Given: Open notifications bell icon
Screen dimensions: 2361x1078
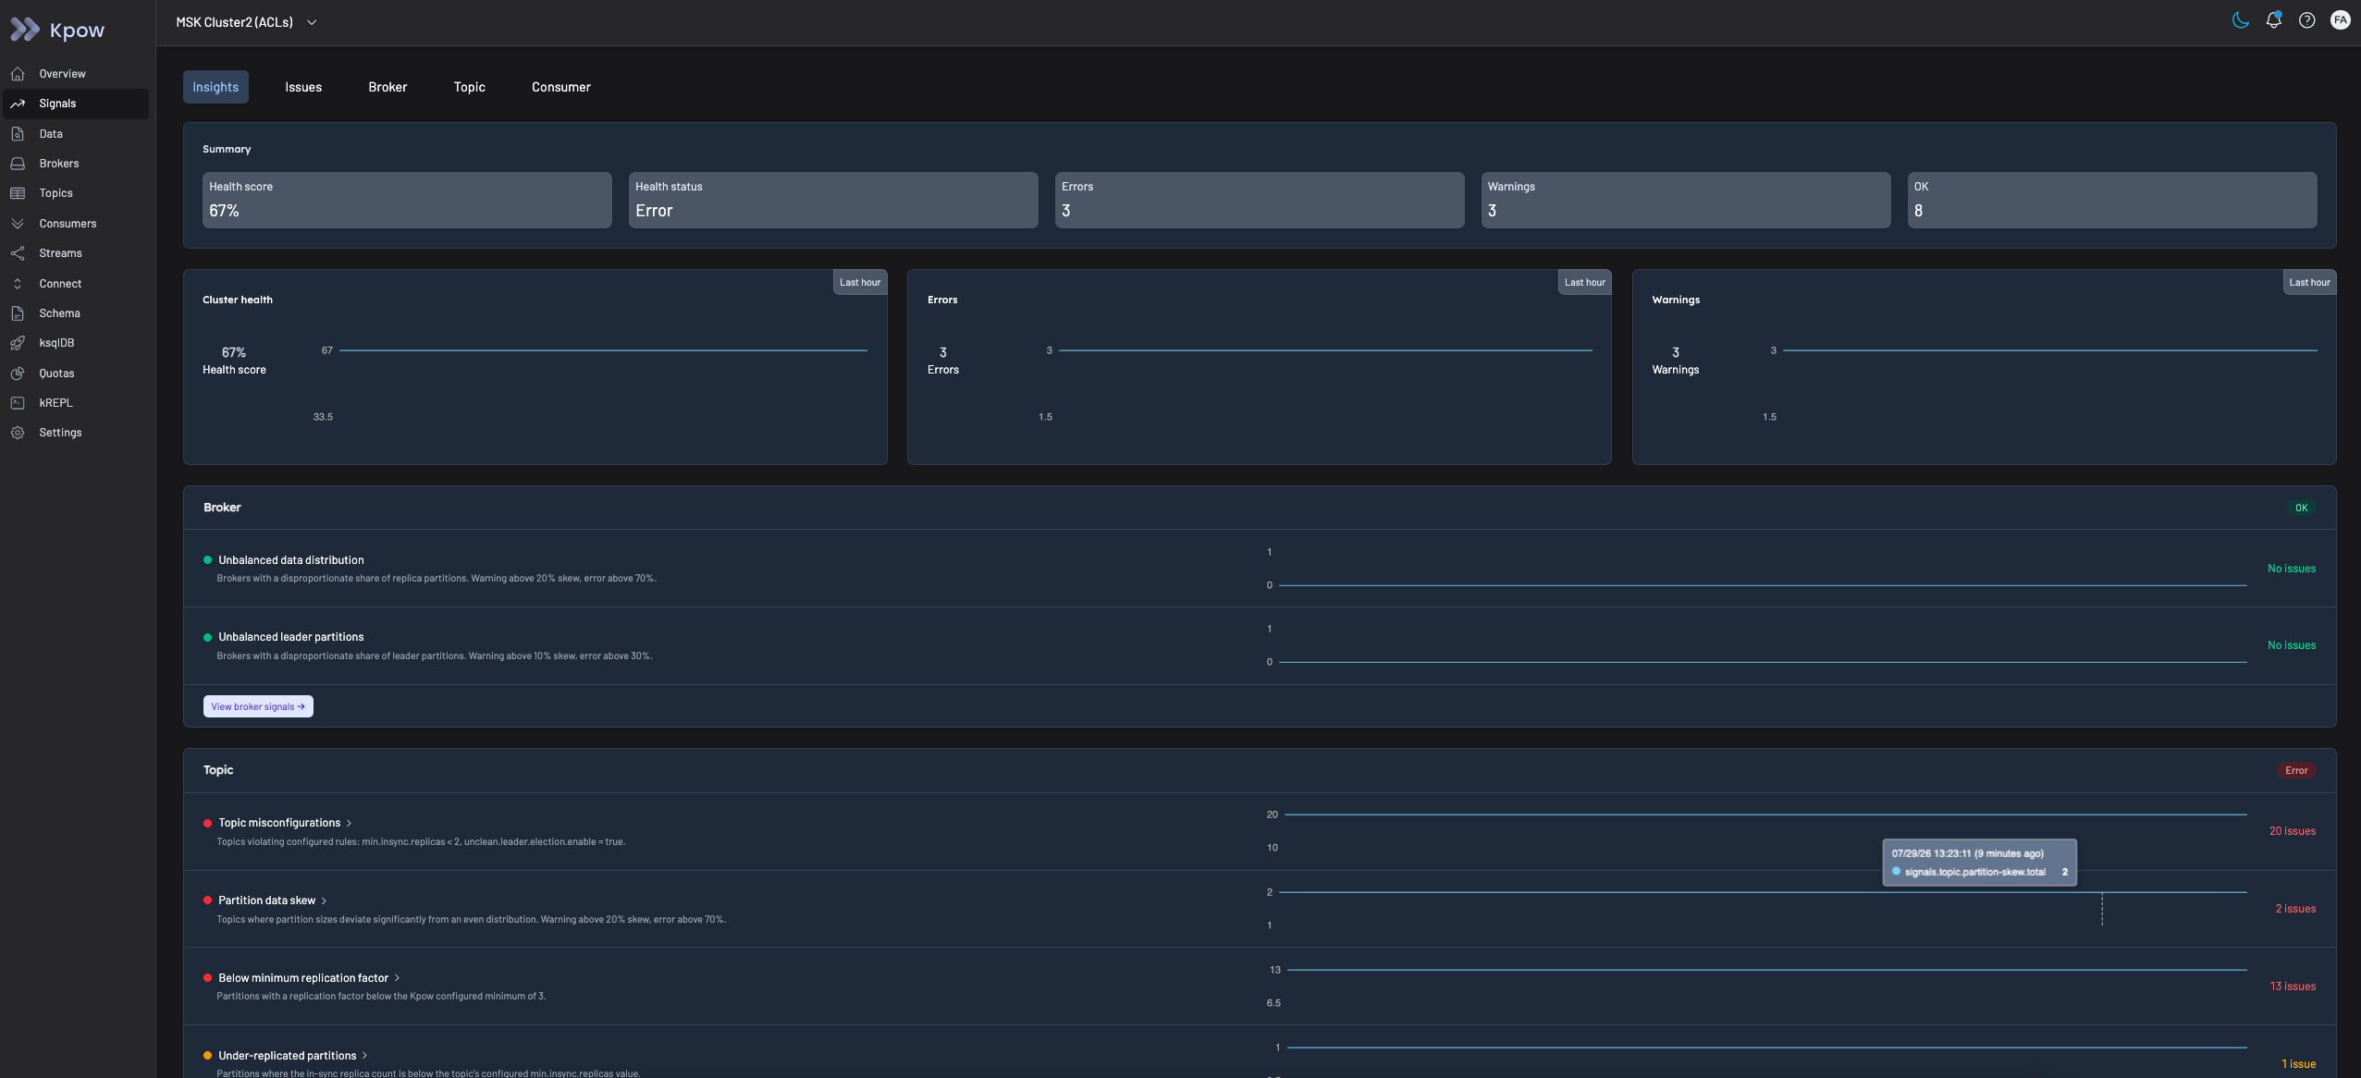Looking at the screenshot, I should [2273, 20].
